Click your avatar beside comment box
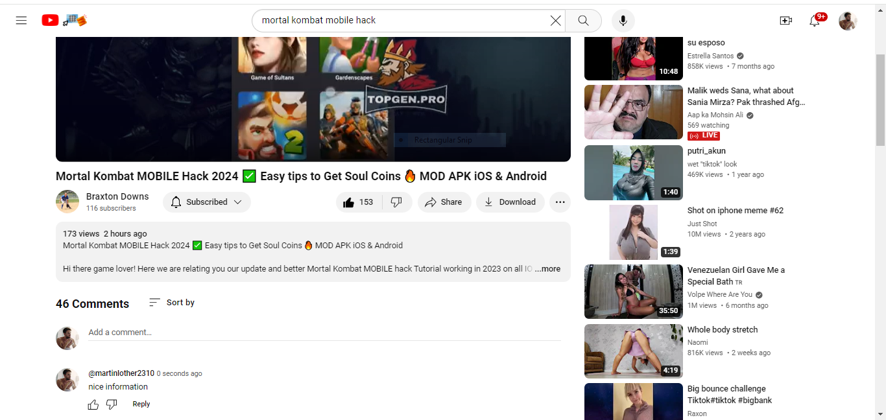This screenshot has height=420, width=886. pyautogui.click(x=67, y=338)
